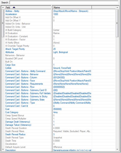121x153 pixels.
Task: Select the Abilities - Ability field
Action: [28, 11]
